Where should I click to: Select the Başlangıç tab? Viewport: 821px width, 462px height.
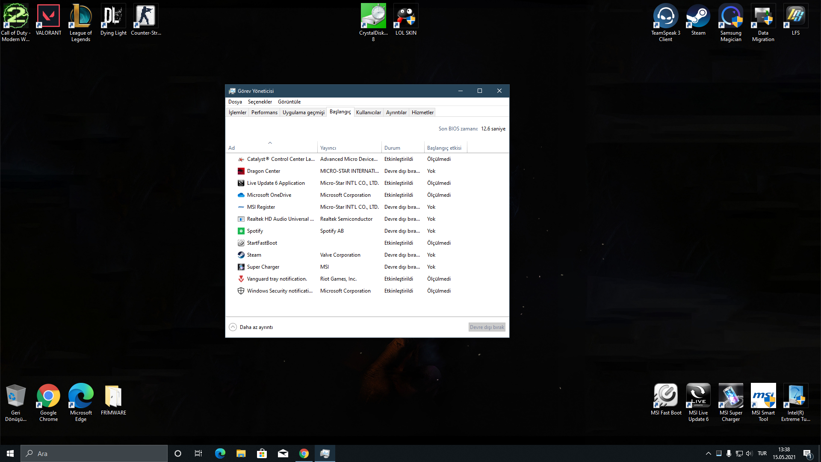pos(340,112)
